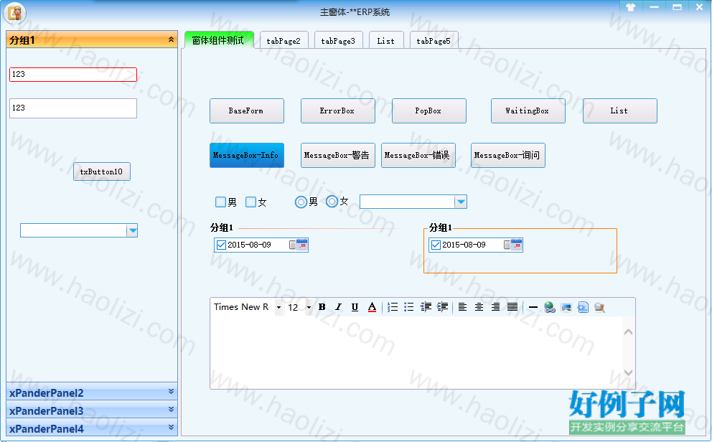Click the txButton10 button
This screenshot has width=712, height=442.
click(x=102, y=171)
